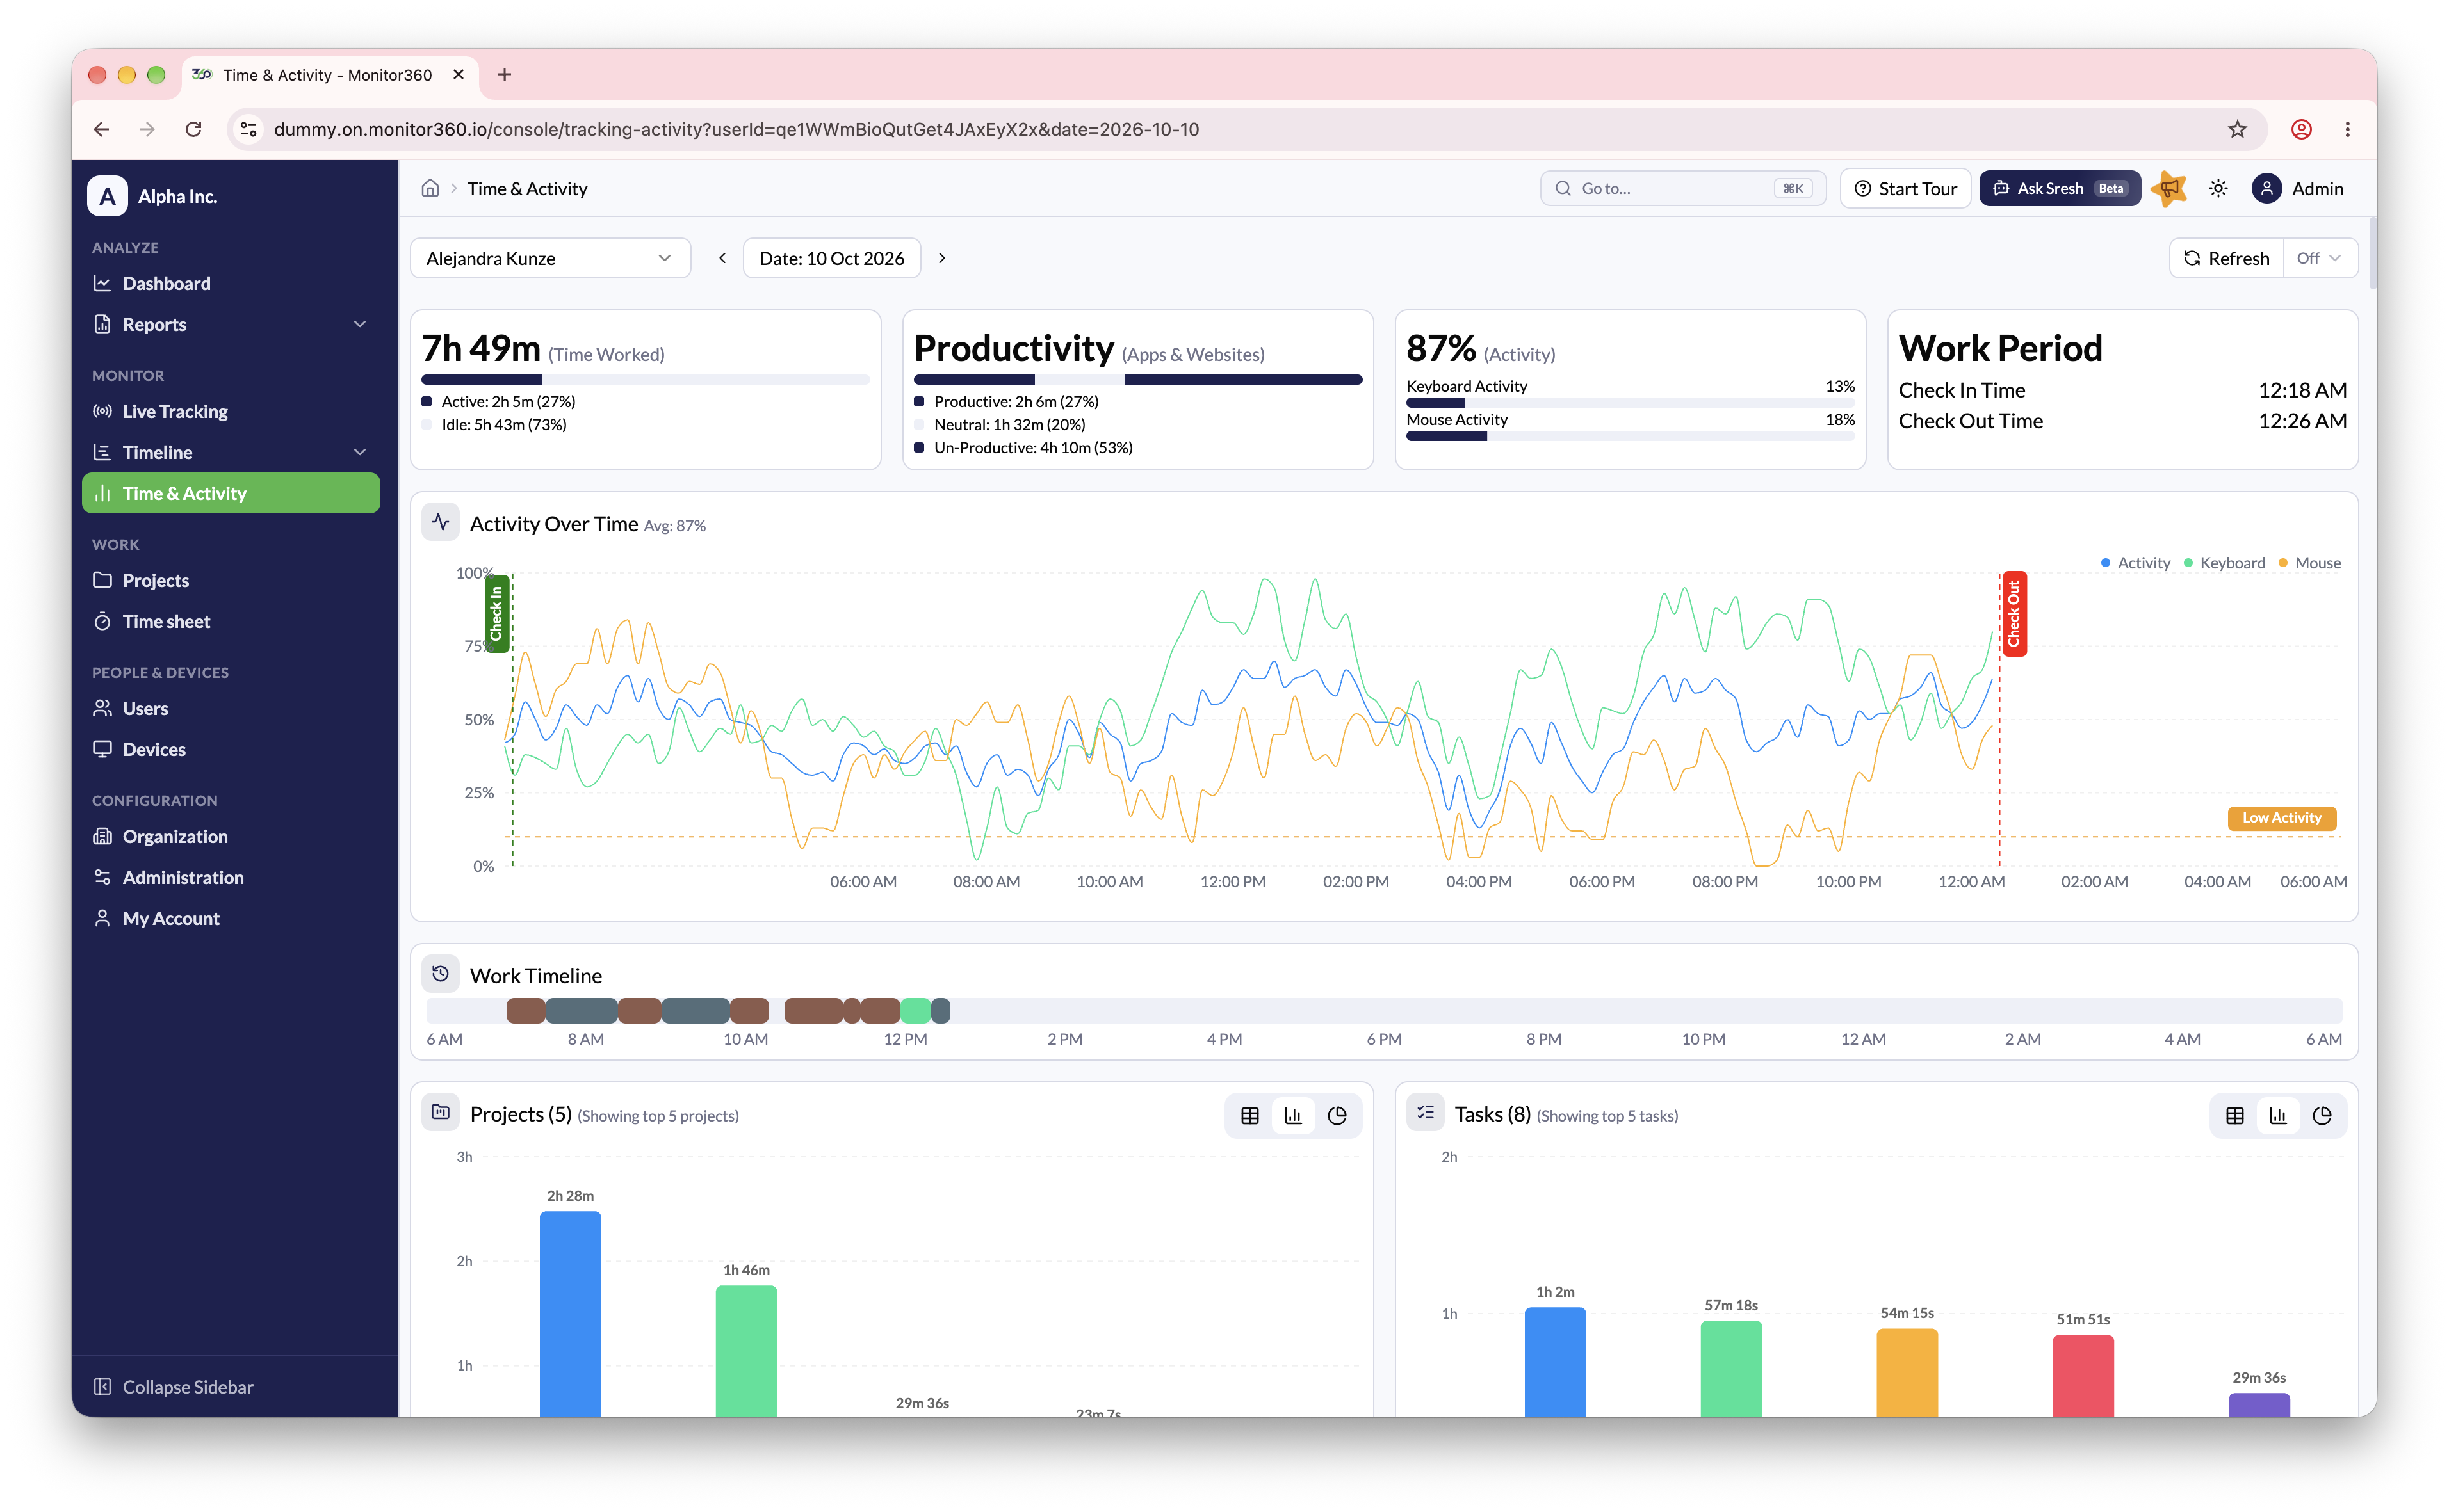
Task: Open Administration in the sidebar
Action: tap(231, 877)
